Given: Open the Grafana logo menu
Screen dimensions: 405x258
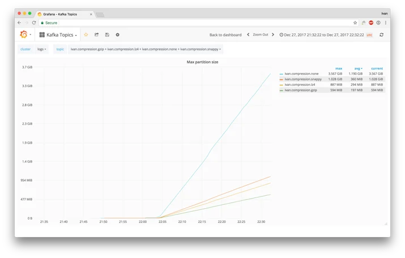Looking at the screenshot, I should (x=25, y=35).
